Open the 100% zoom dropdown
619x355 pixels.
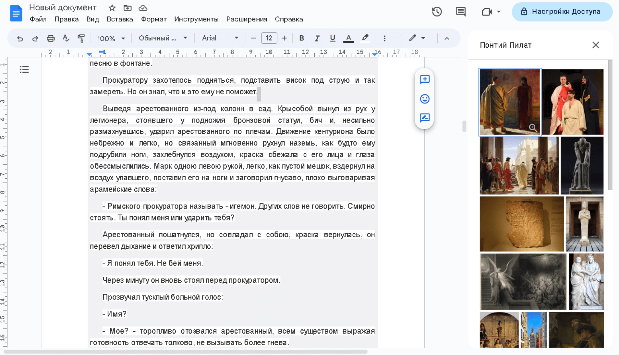(111, 38)
